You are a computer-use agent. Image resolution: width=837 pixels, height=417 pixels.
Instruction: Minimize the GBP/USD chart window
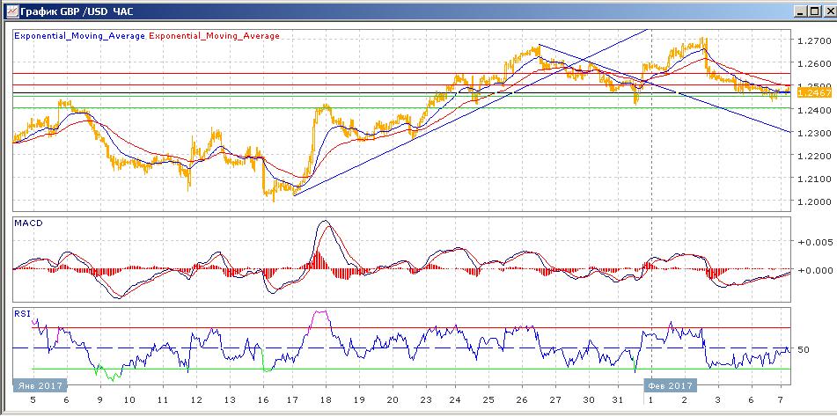point(800,11)
